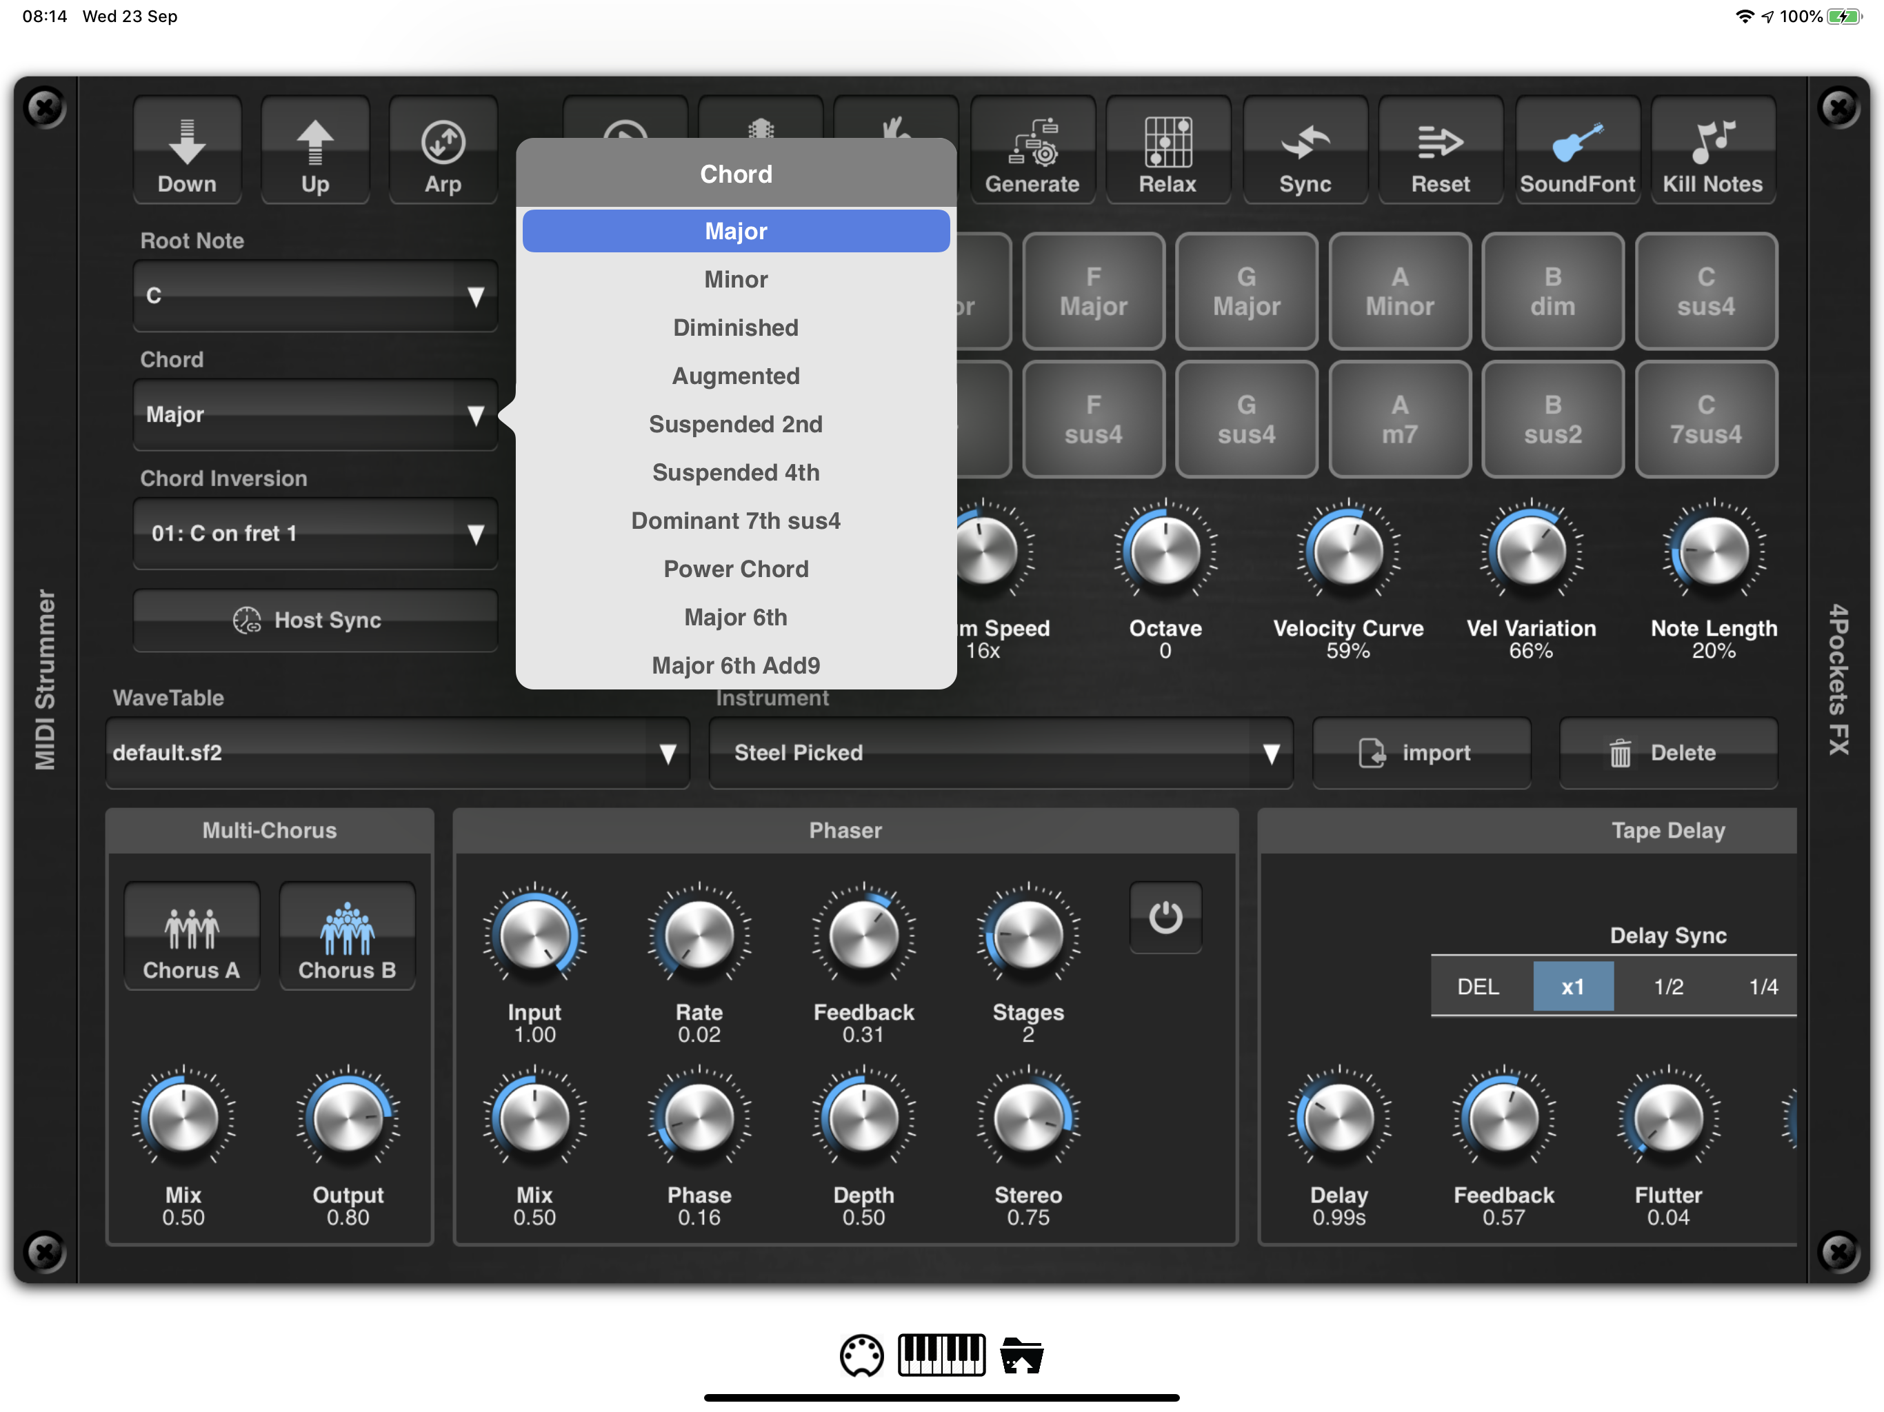The image size is (1884, 1412).
Task: Toggle Chorus B off
Action: (347, 935)
